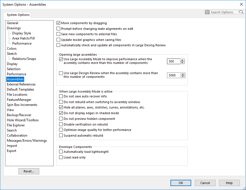Select the Hole Wizard/Toolbox category

pos(23,120)
